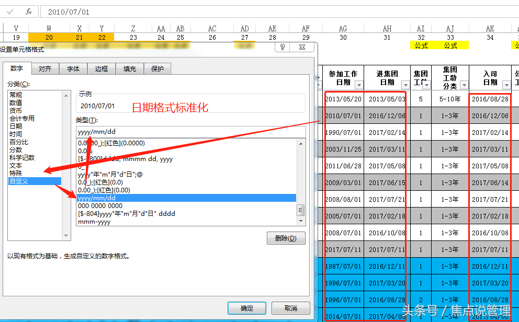
Task: Select column header AG
Action: pyautogui.click(x=343, y=29)
